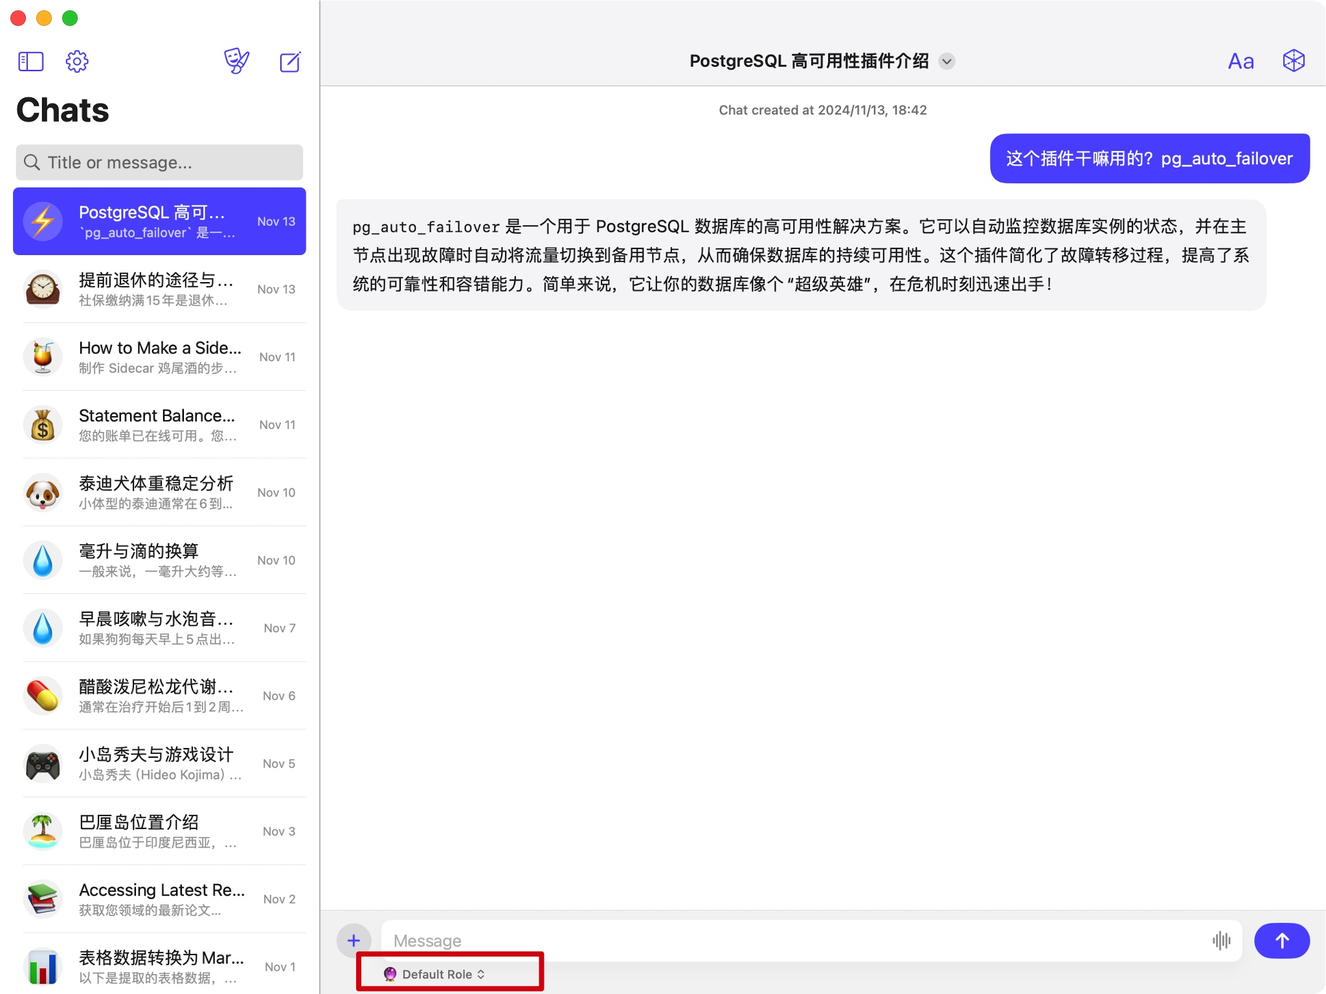Select the How to Make a Sidecar chat

coord(159,357)
